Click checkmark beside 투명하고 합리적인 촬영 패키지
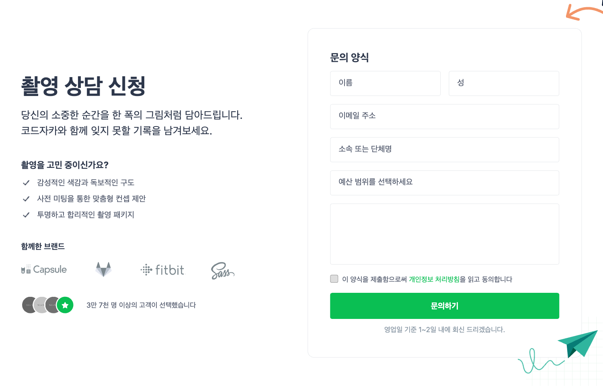 [26, 215]
